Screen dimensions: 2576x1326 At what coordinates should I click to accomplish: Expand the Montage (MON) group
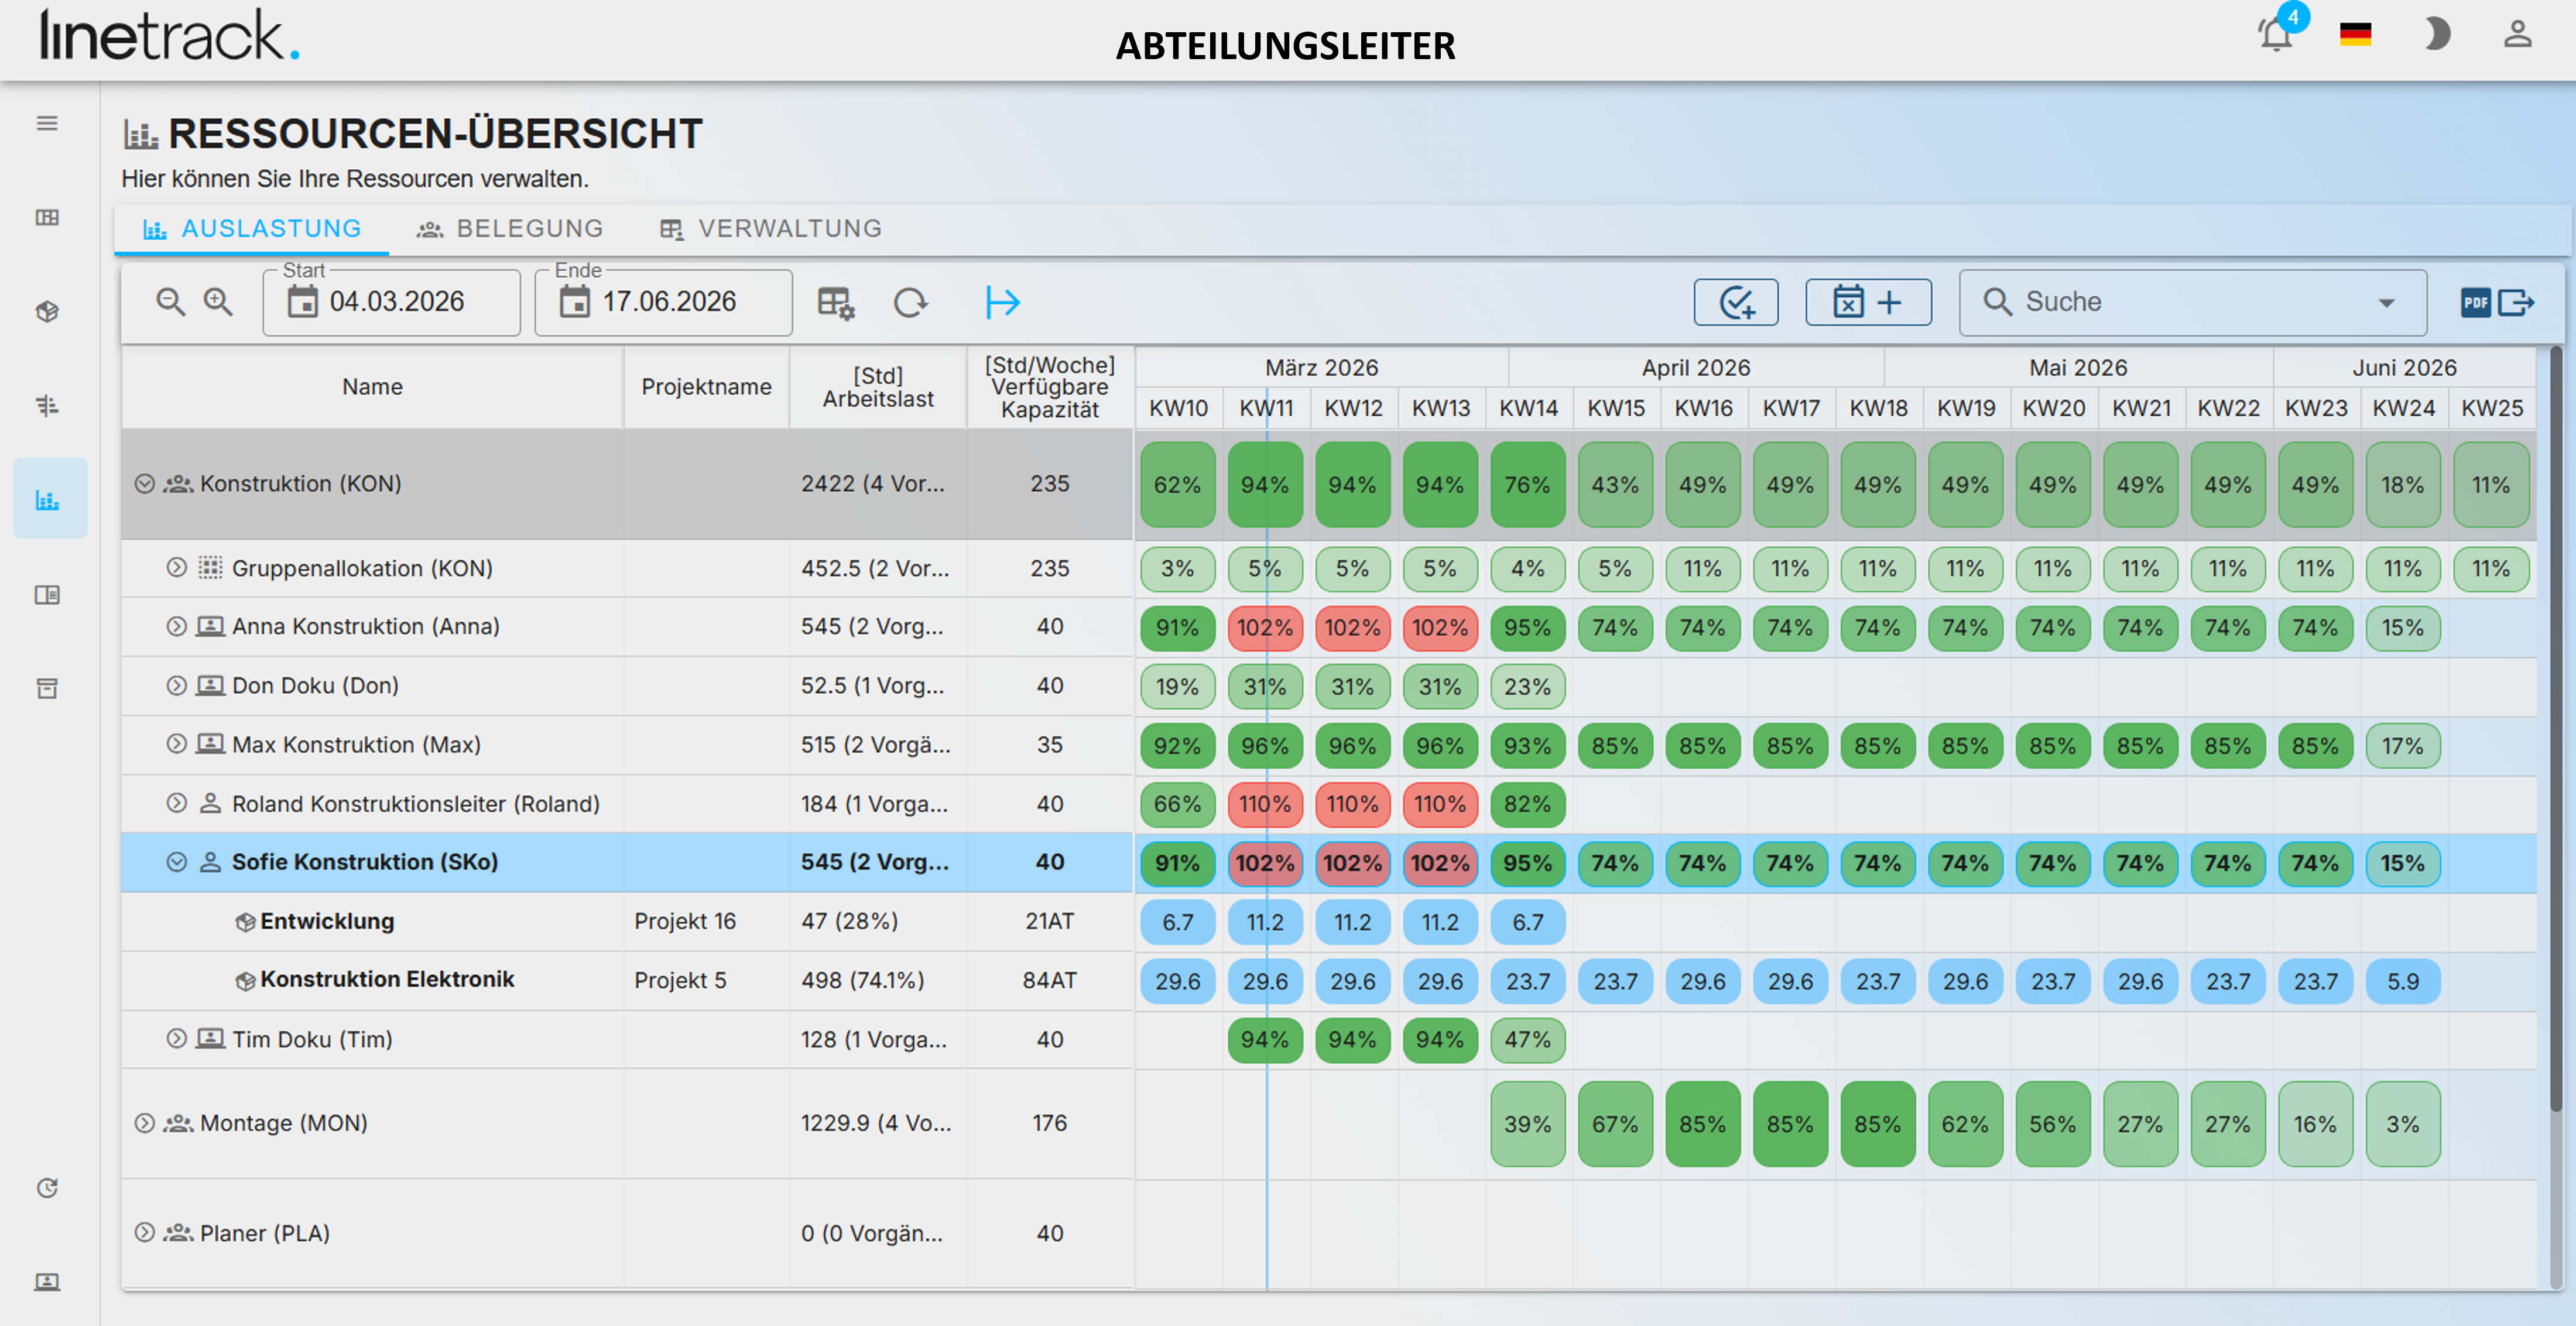click(x=145, y=1123)
